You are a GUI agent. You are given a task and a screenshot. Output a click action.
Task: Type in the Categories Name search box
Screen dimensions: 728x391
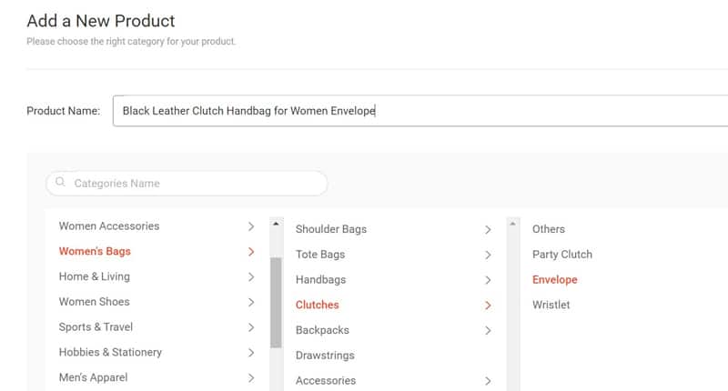(196, 183)
